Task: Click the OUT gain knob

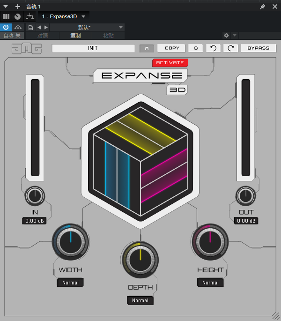Action: pyautogui.click(x=245, y=196)
